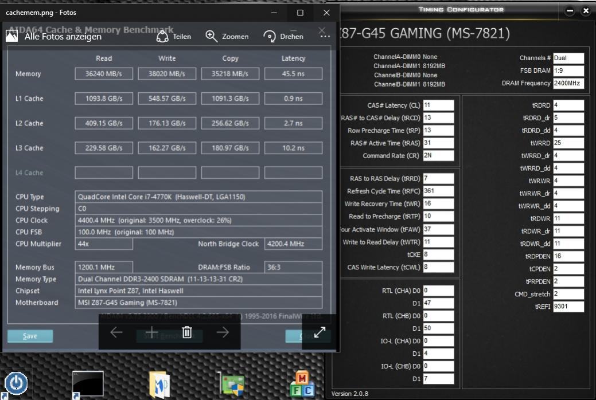Click the tWRRD_dr value field

tap(568, 155)
